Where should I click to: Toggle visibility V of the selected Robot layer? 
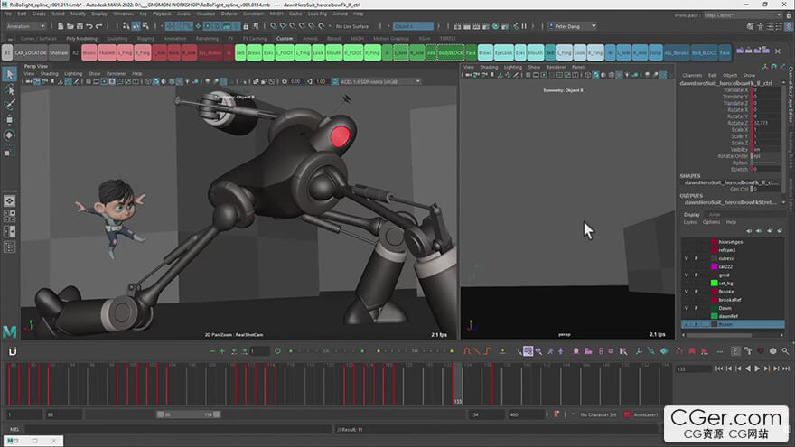click(687, 324)
